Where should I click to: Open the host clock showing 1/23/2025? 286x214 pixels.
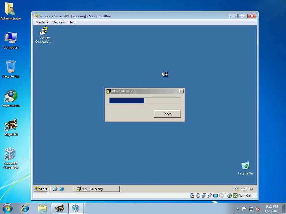click(272, 209)
